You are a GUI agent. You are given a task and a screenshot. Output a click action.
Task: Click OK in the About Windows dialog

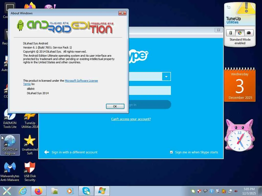115,106
